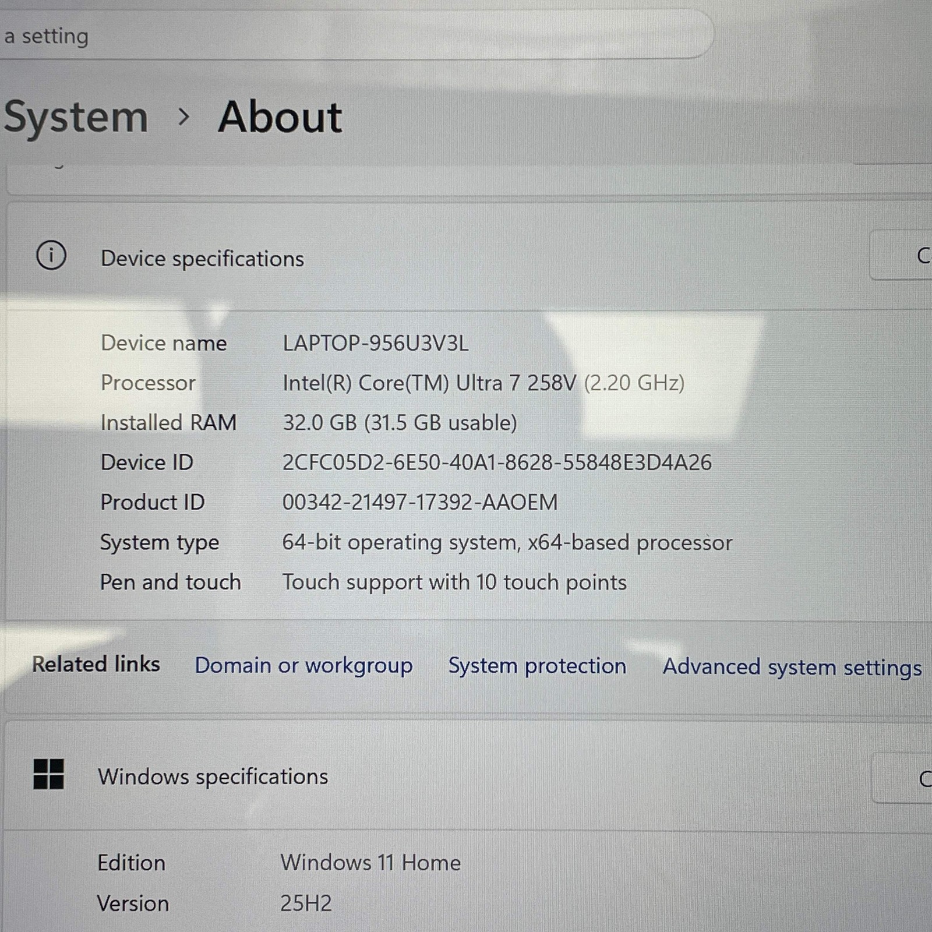The height and width of the screenshot is (932, 932).
Task: Collapse the Windows specifications section header
Action: point(469,776)
